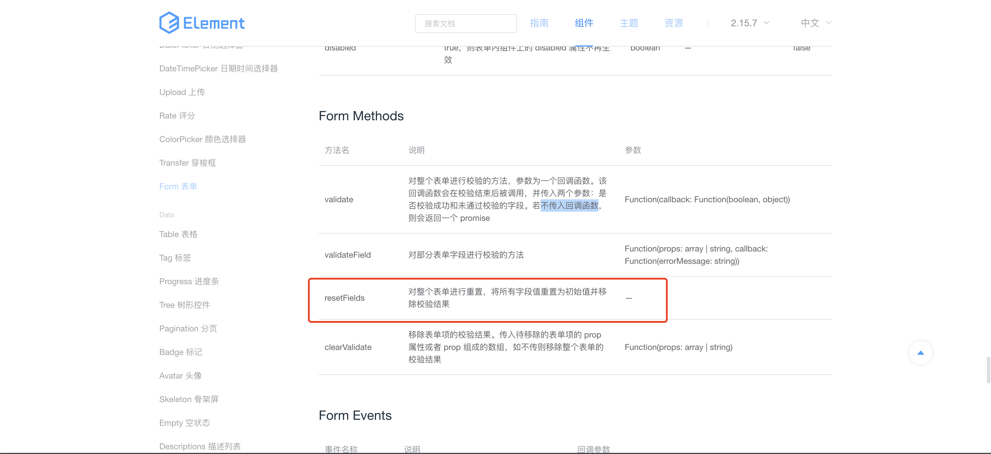Image resolution: width=991 pixels, height=454 pixels.
Task: Open Transfer 穿梭框 in sidebar
Action: tap(187, 163)
